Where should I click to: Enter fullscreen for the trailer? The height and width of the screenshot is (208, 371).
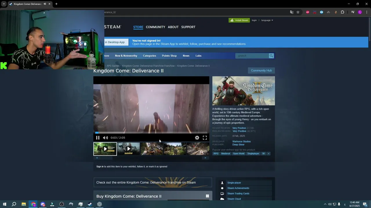[x=205, y=138]
